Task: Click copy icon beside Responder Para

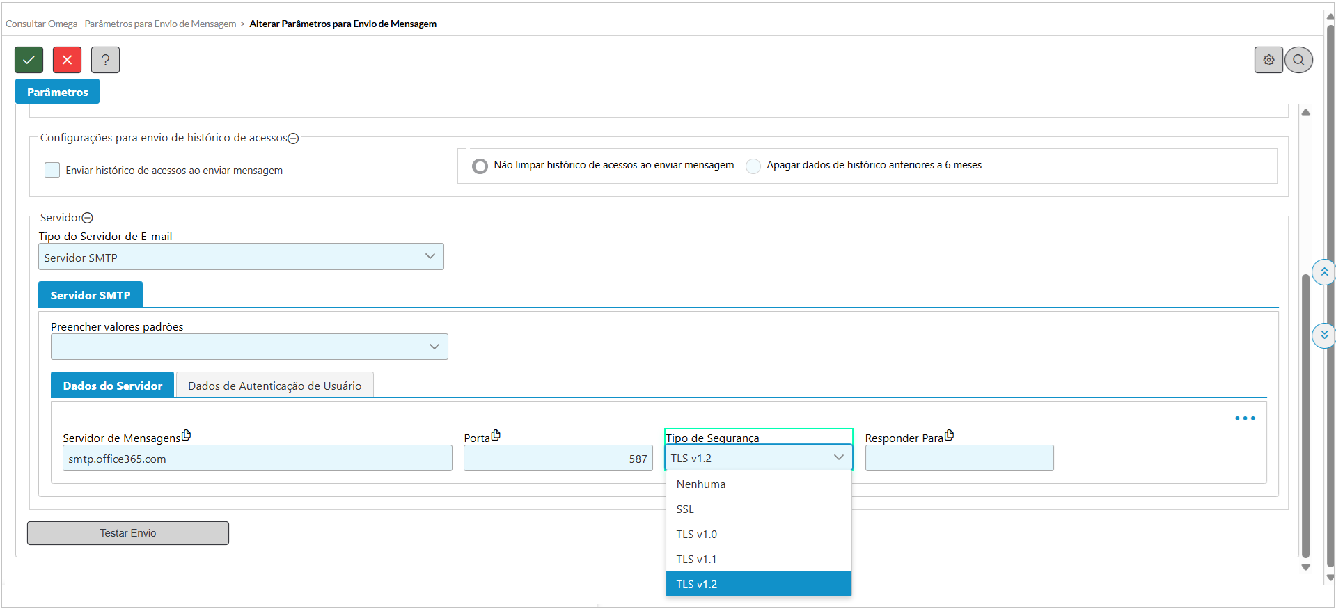Action: (x=949, y=436)
